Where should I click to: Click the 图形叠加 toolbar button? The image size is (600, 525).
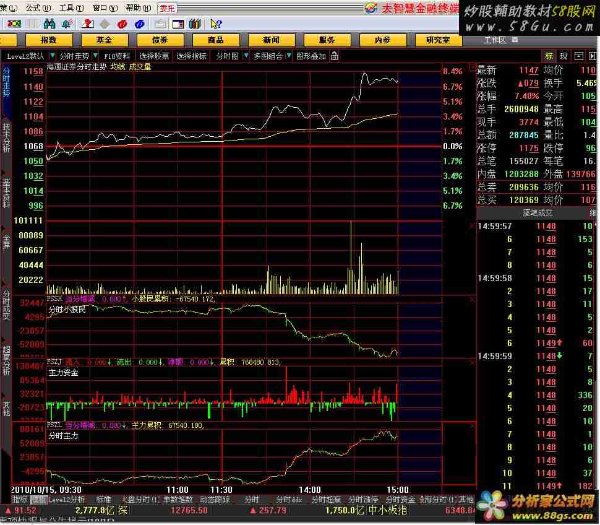[311, 56]
